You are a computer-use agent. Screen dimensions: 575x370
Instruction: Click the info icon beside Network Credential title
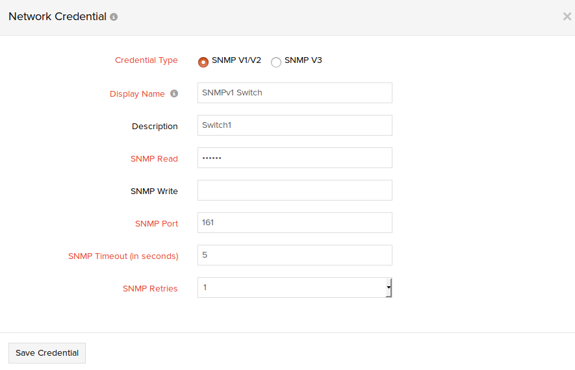coord(114,17)
